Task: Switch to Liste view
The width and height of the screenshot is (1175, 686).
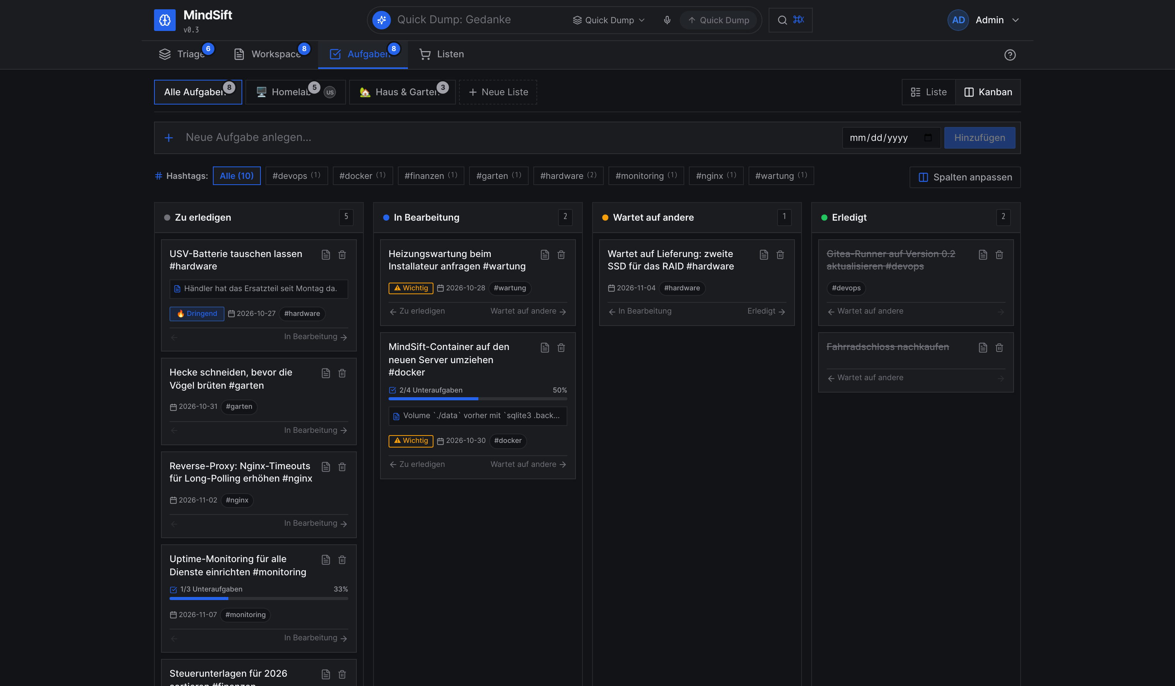Action: coord(928,93)
